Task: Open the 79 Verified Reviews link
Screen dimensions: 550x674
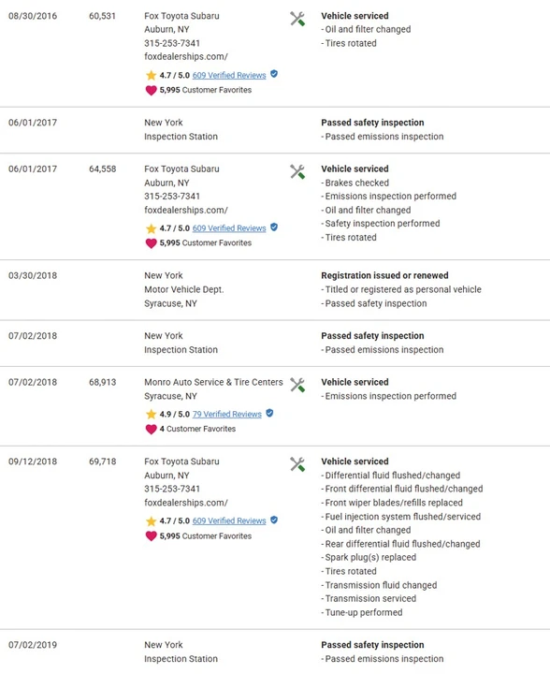Action: tap(227, 414)
